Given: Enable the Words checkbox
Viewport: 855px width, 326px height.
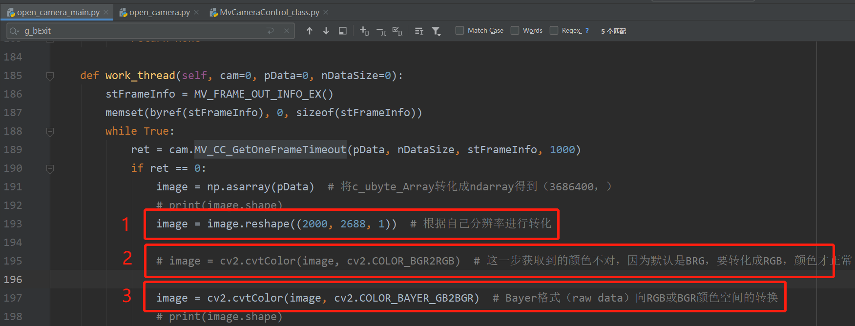Looking at the screenshot, I should (x=515, y=30).
